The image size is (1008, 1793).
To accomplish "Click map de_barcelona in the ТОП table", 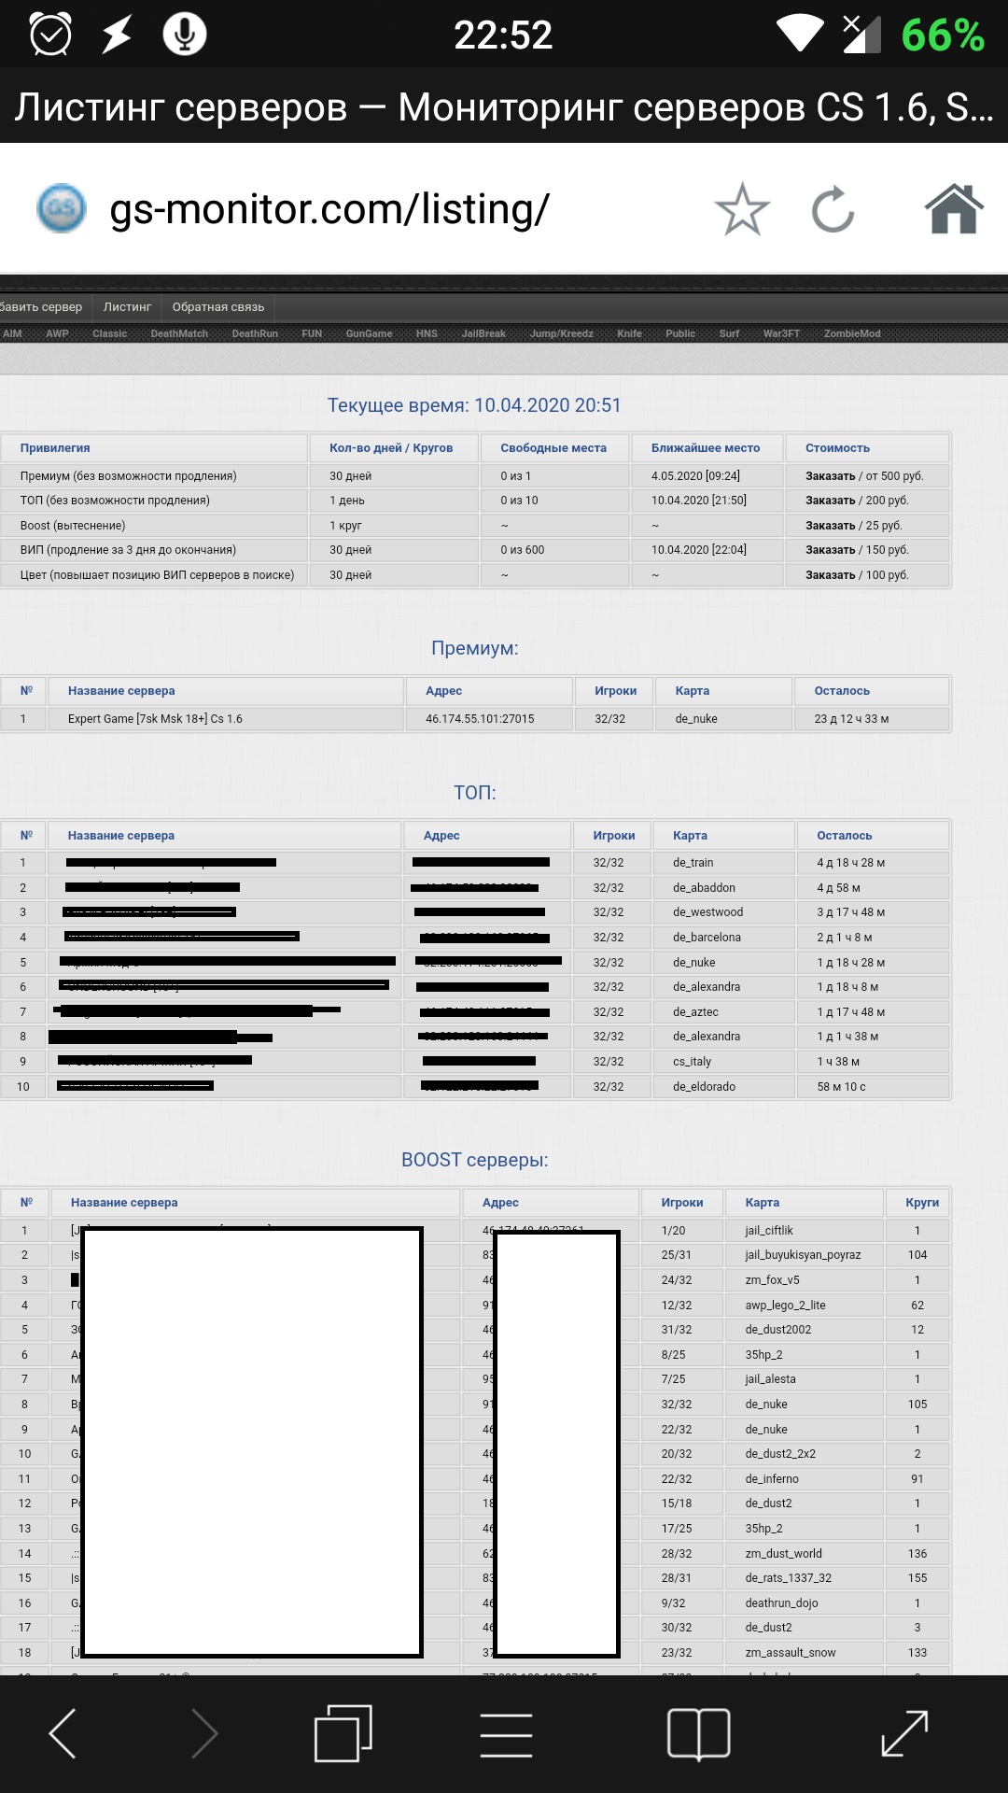I will 707,938.
